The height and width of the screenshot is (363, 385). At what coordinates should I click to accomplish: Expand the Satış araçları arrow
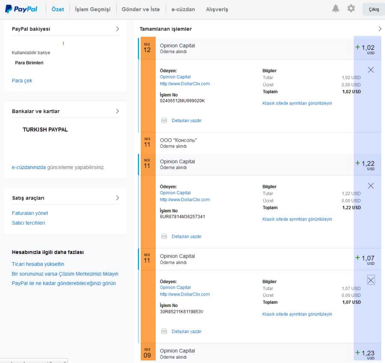(117, 198)
